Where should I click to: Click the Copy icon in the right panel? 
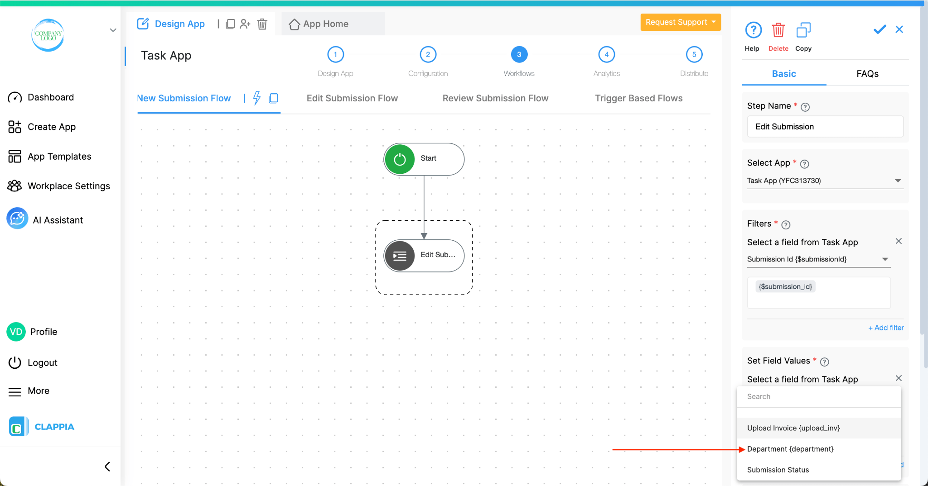coord(803,29)
